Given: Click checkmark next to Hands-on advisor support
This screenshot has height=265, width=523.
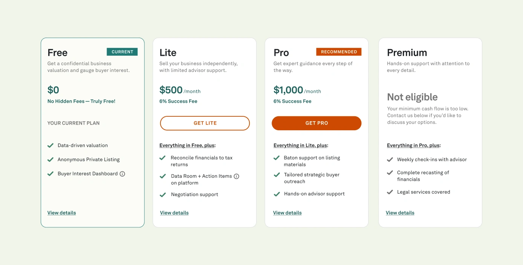Looking at the screenshot, I should [x=277, y=194].
